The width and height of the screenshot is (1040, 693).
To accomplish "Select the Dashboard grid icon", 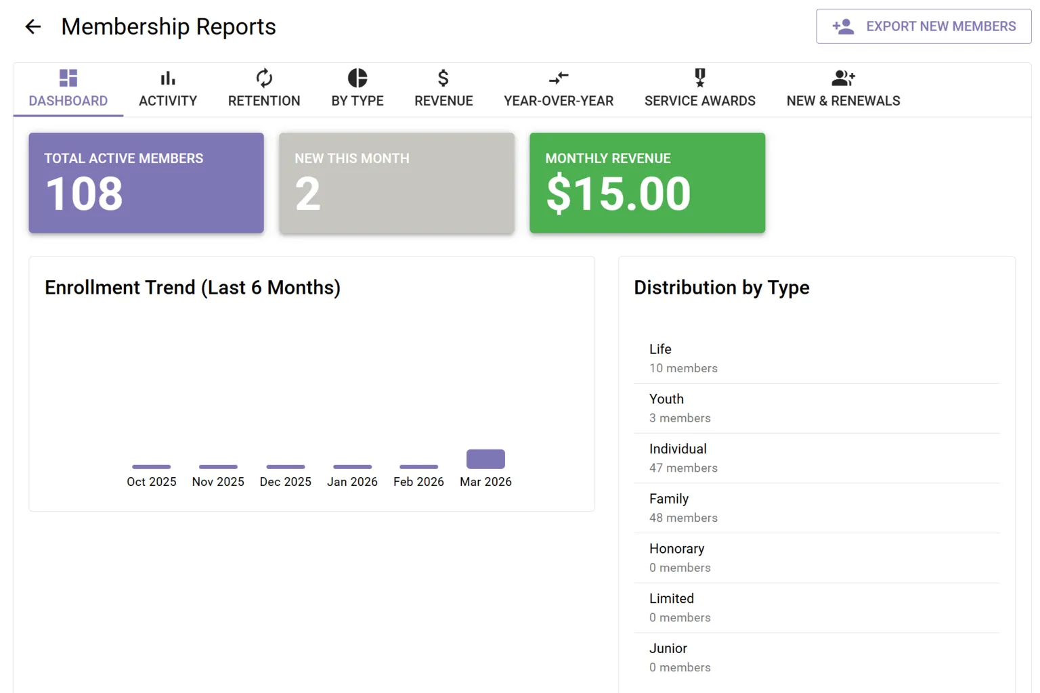I will [x=68, y=77].
